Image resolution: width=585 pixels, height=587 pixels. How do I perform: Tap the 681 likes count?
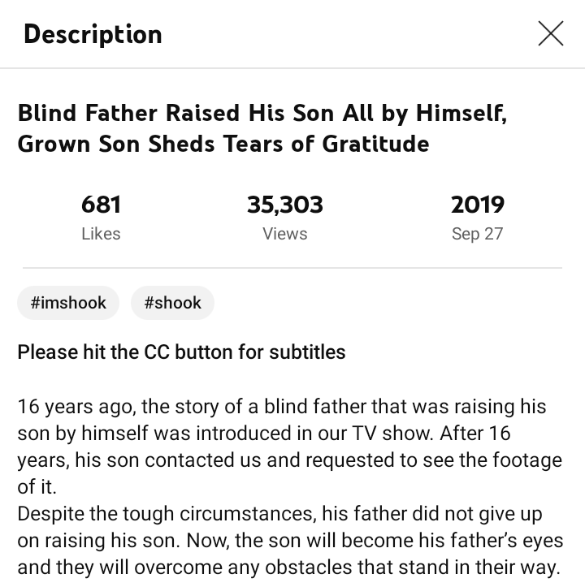[x=101, y=205]
